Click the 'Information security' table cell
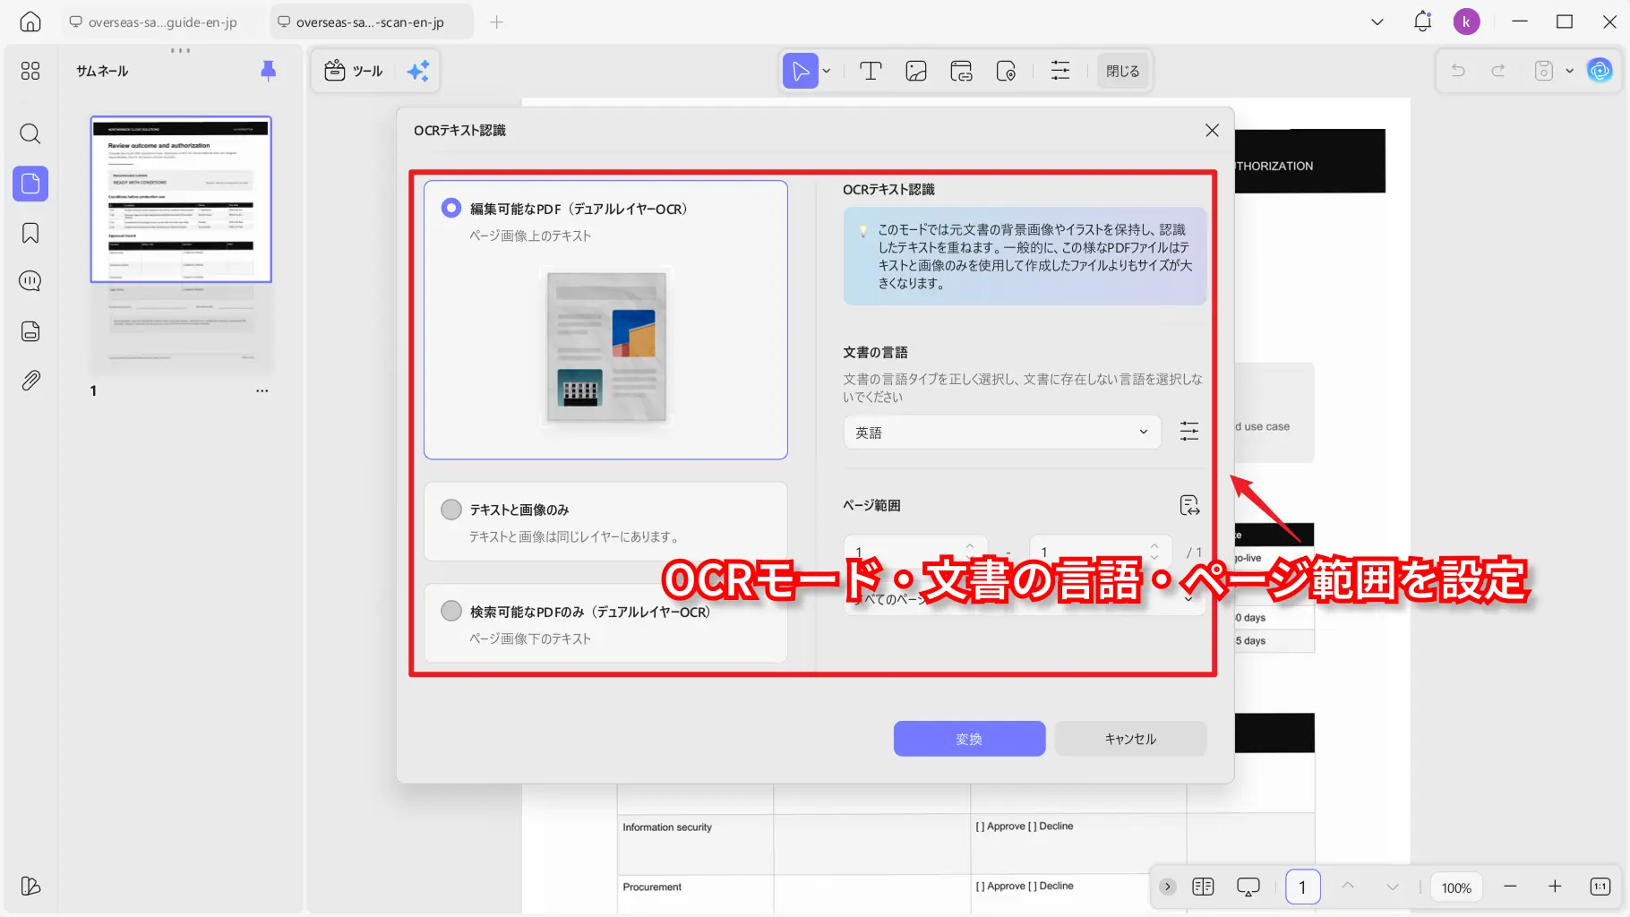The width and height of the screenshot is (1630, 917). [695, 844]
